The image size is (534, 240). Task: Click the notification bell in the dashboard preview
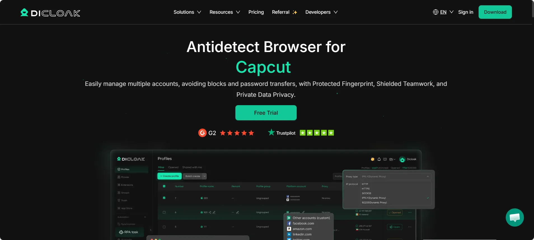pyautogui.click(x=379, y=159)
